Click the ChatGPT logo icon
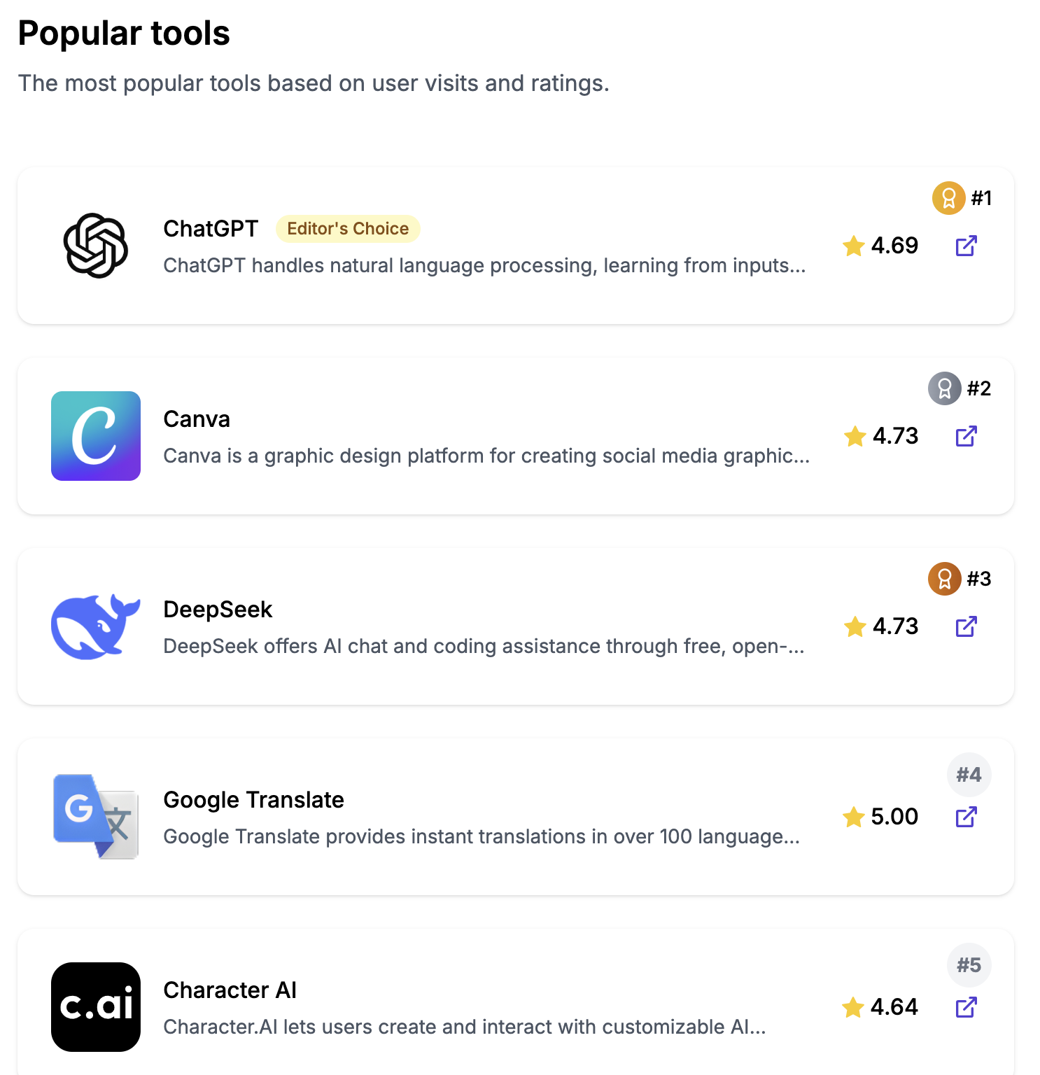Image resolution: width=1040 pixels, height=1075 pixels. (96, 246)
